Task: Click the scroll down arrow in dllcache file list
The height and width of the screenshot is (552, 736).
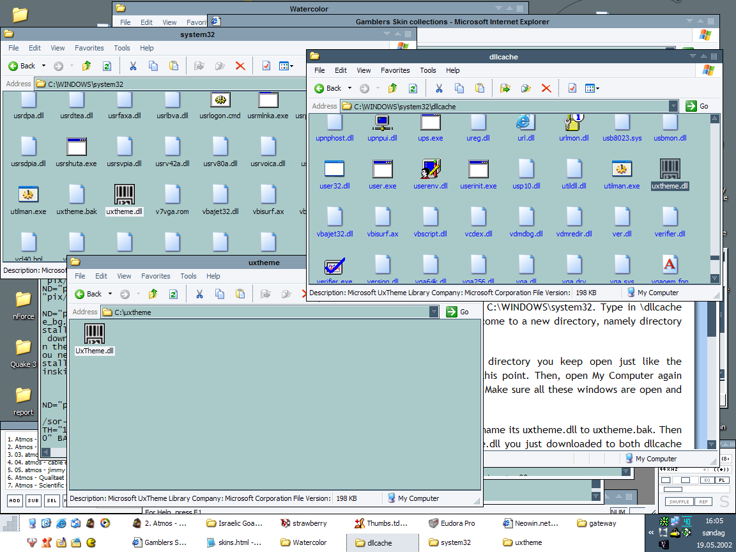Action: tap(715, 279)
